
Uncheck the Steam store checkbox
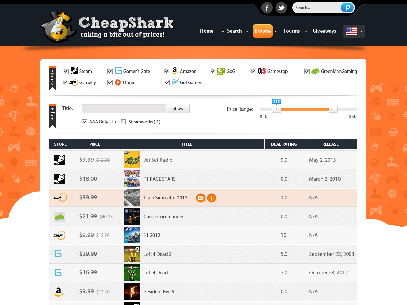pyautogui.click(x=66, y=71)
